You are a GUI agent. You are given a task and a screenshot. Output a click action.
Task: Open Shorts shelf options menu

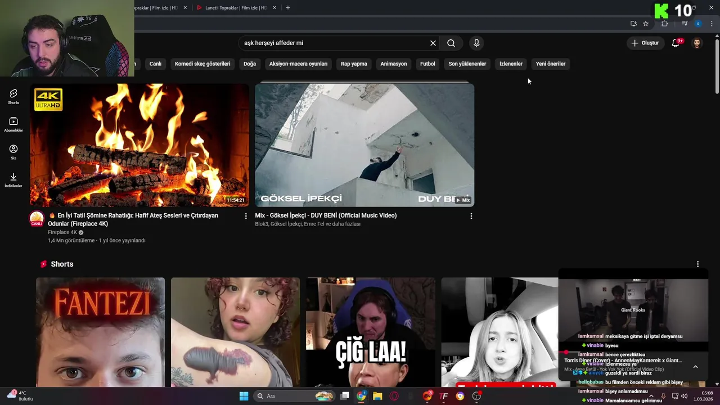(697, 264)
